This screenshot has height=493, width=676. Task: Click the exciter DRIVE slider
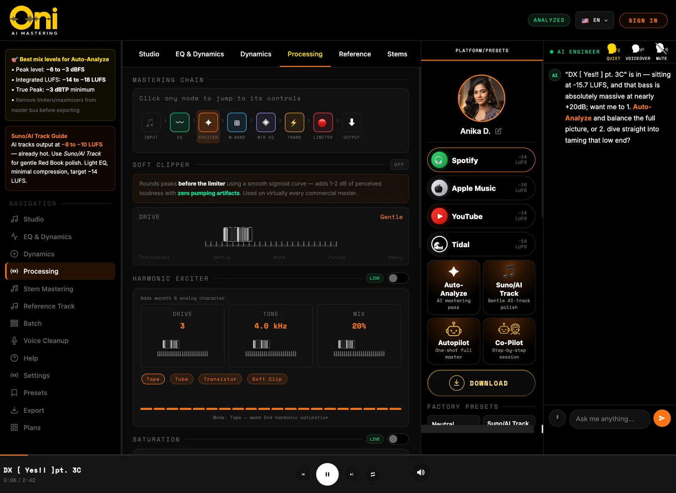183,349
